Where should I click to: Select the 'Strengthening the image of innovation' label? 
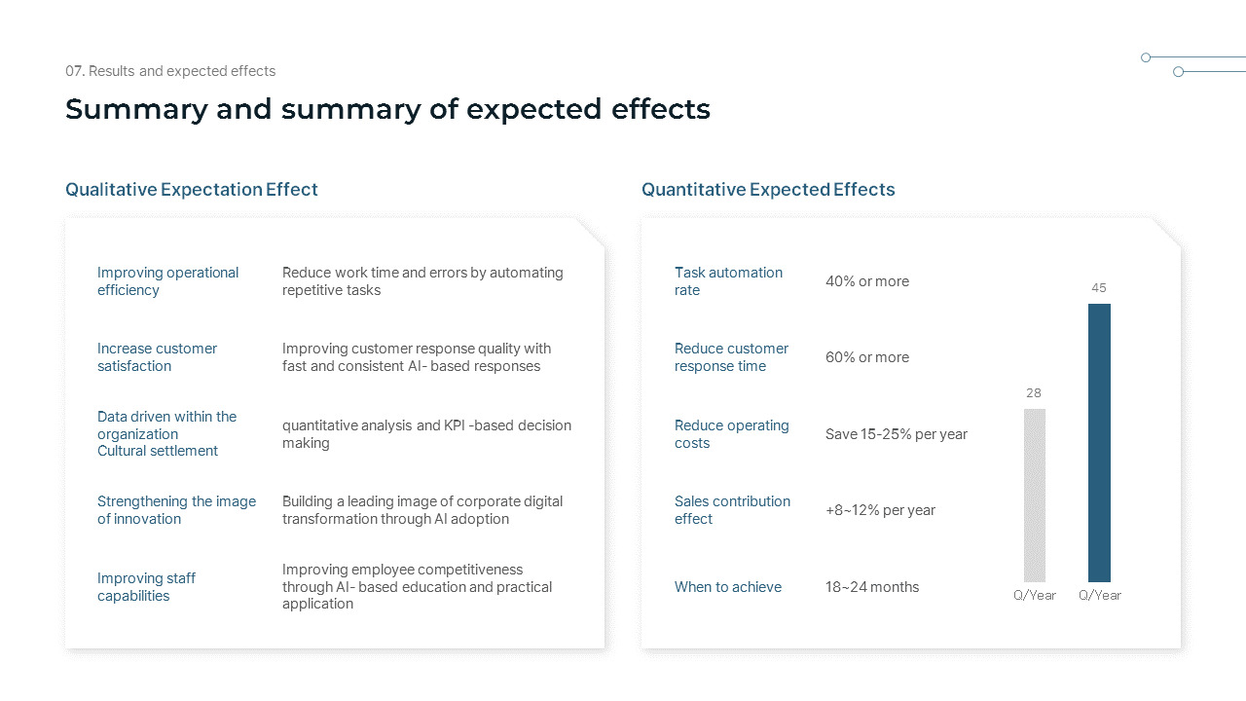click(176, 510)
